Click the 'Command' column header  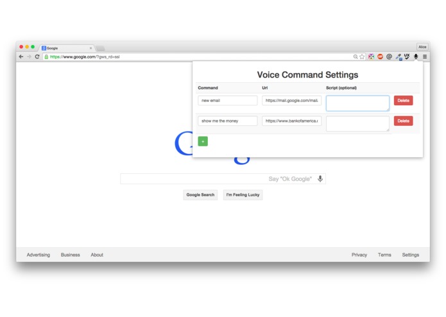(208, 88)
